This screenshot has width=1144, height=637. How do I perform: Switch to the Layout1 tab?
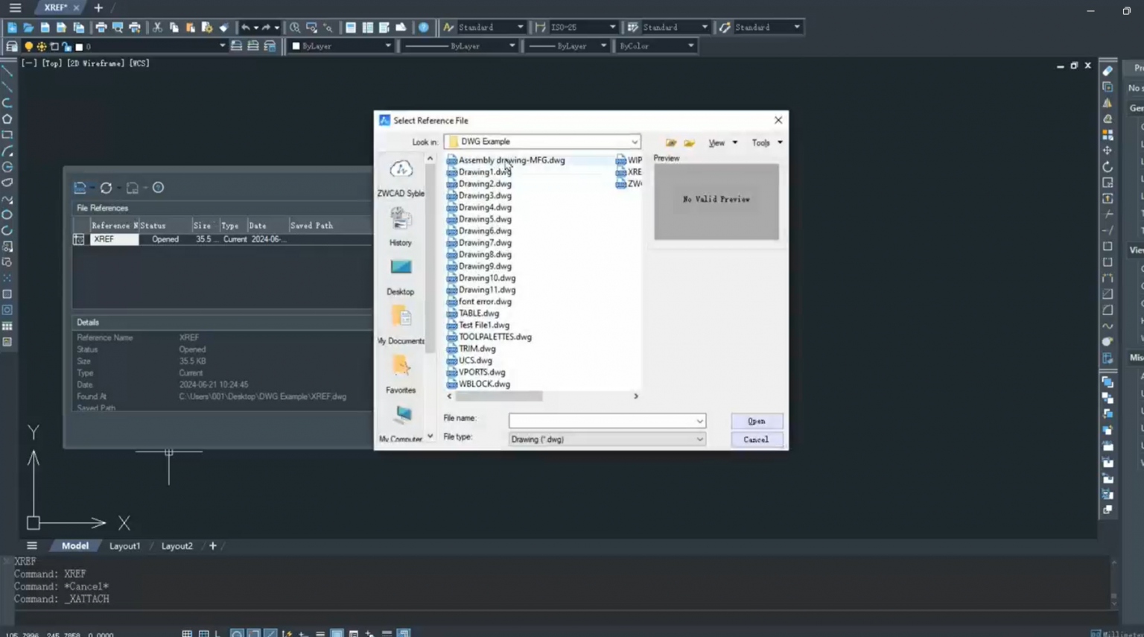coord(124,546)
